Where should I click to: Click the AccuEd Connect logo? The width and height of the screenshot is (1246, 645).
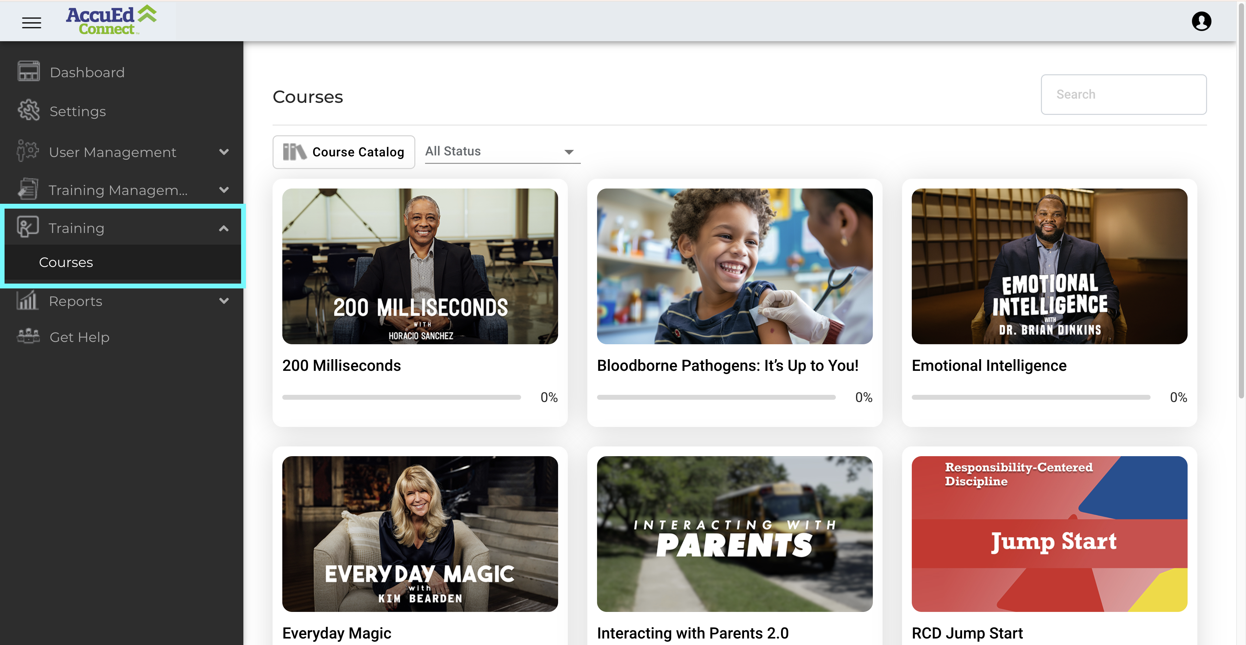click(x=111, y=20)
